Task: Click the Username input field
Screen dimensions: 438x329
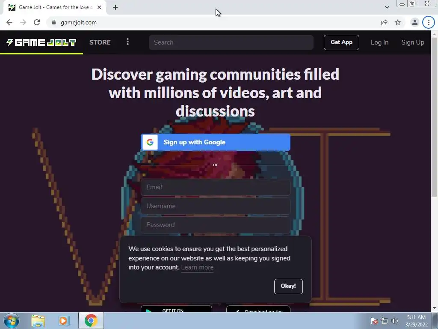Action: tap(216, 206)
